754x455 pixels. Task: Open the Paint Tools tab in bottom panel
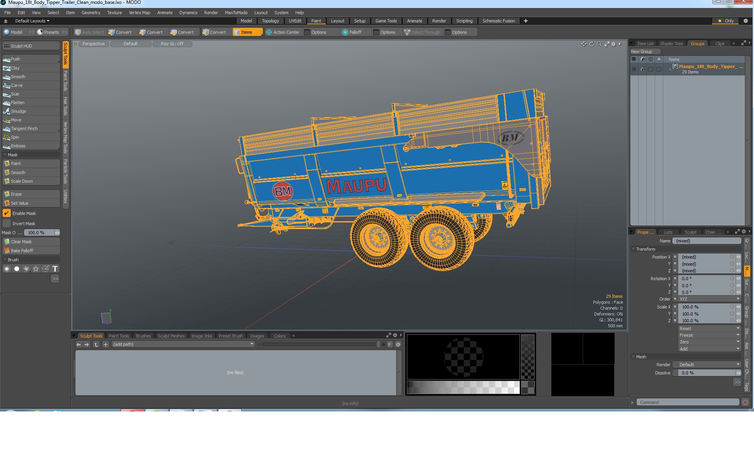119,336
